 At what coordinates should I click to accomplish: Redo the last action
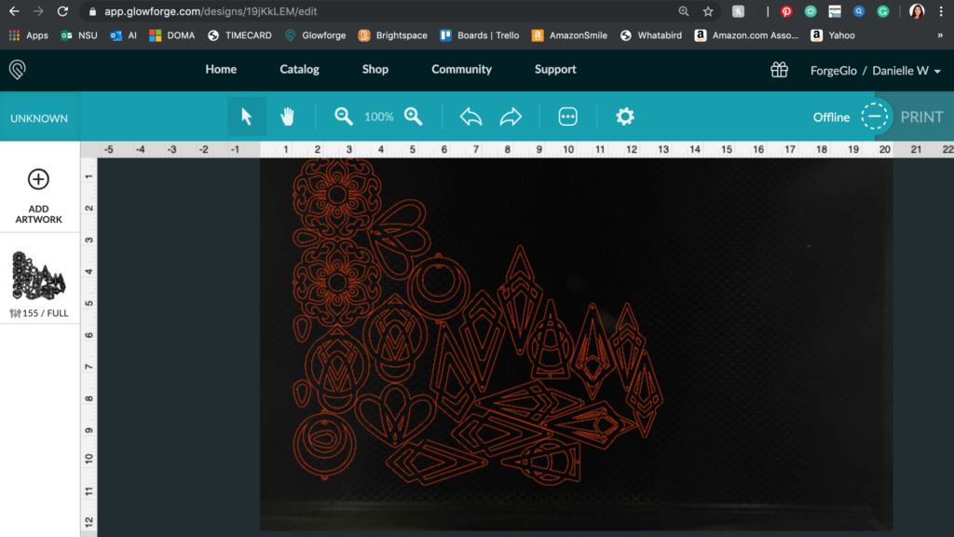[x=511, y=117]
